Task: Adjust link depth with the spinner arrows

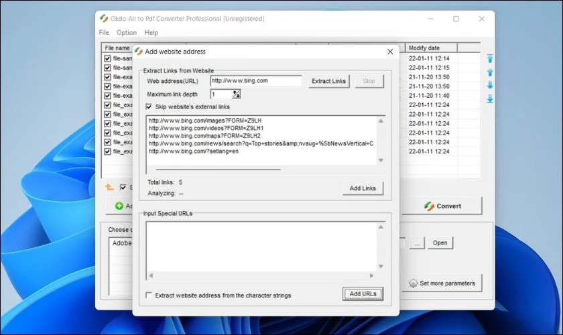Action: tap(236, 94)
